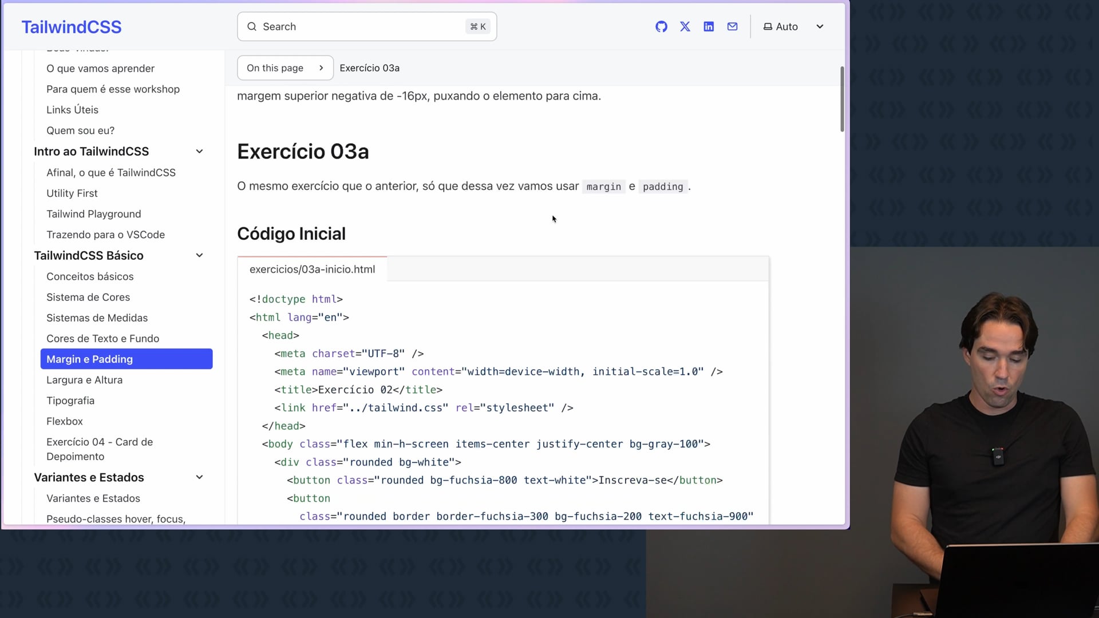1099x618 pixels.
Task: Open the Tailwind Playground page
Action: point(93,214)
